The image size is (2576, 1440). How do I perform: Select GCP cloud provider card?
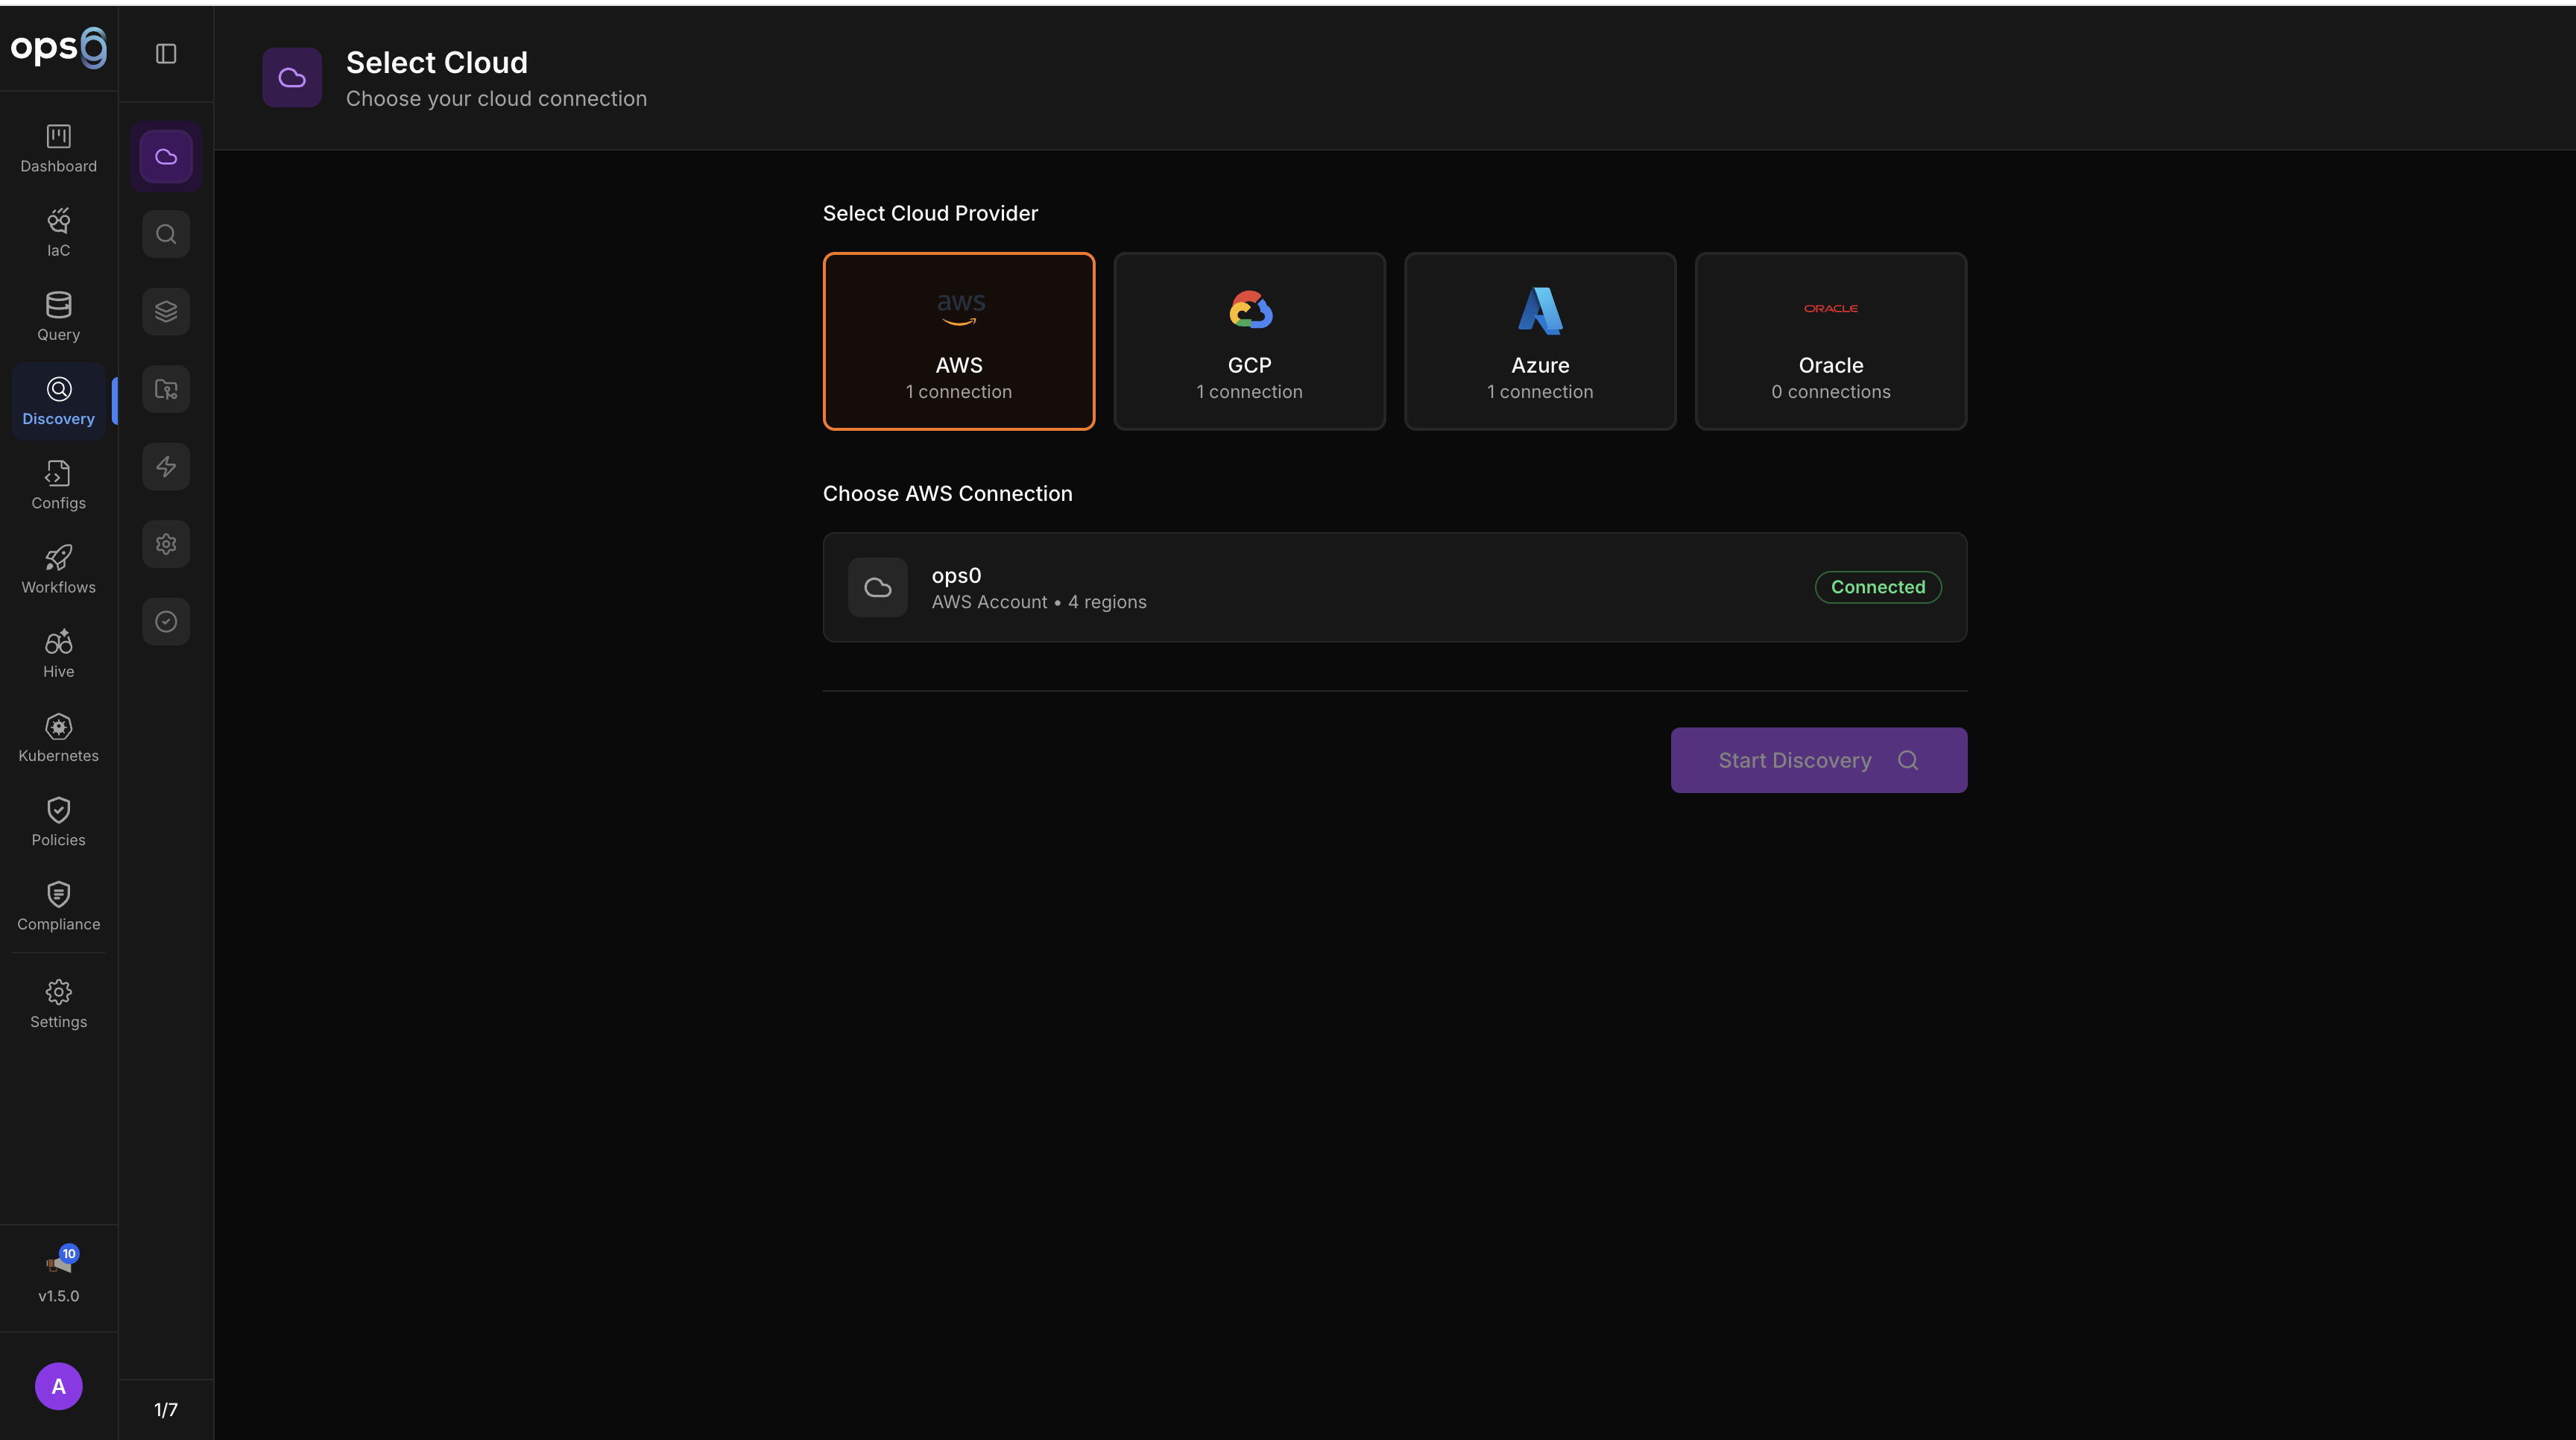click(1249, 341)
